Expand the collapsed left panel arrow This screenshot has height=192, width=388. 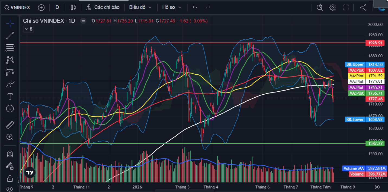(x=18, y=181)
